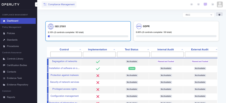Open Contacts in the sidebar

coord(11,72)
